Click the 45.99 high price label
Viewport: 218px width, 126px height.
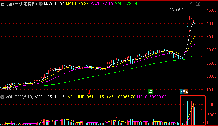point(175,9)
